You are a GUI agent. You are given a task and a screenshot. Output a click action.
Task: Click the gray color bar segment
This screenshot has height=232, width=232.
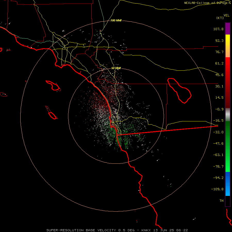[x=228, y=114]
